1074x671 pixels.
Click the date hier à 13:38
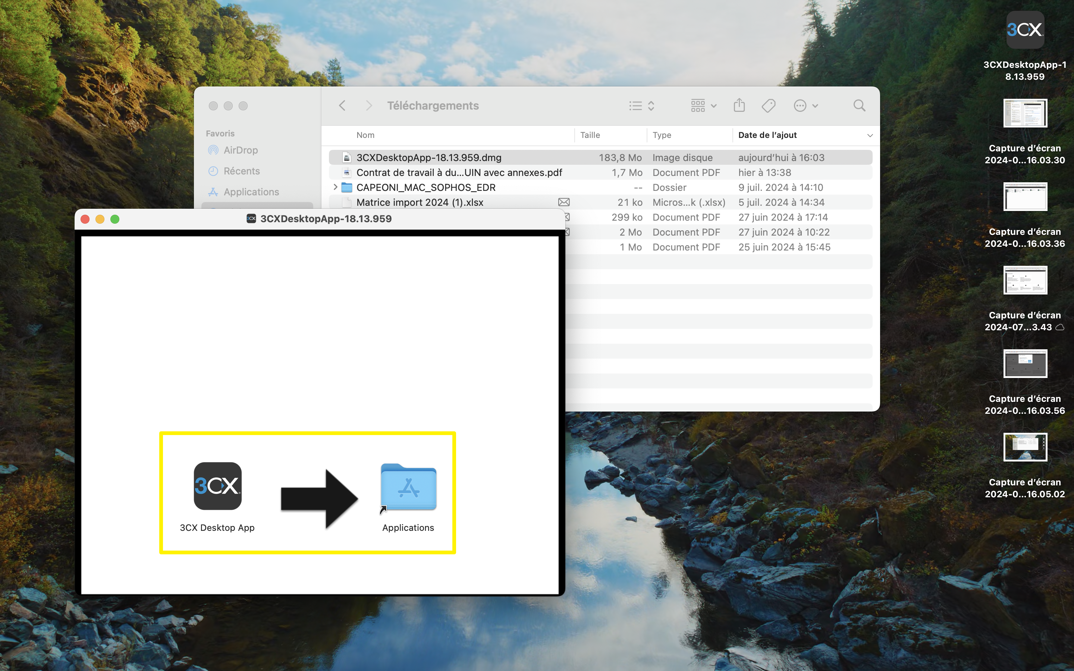(765, 173)
